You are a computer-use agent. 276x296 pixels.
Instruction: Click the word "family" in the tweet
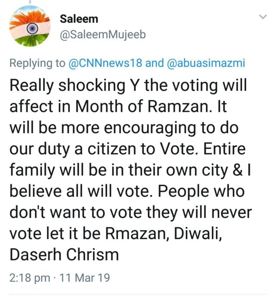[29, 170]
